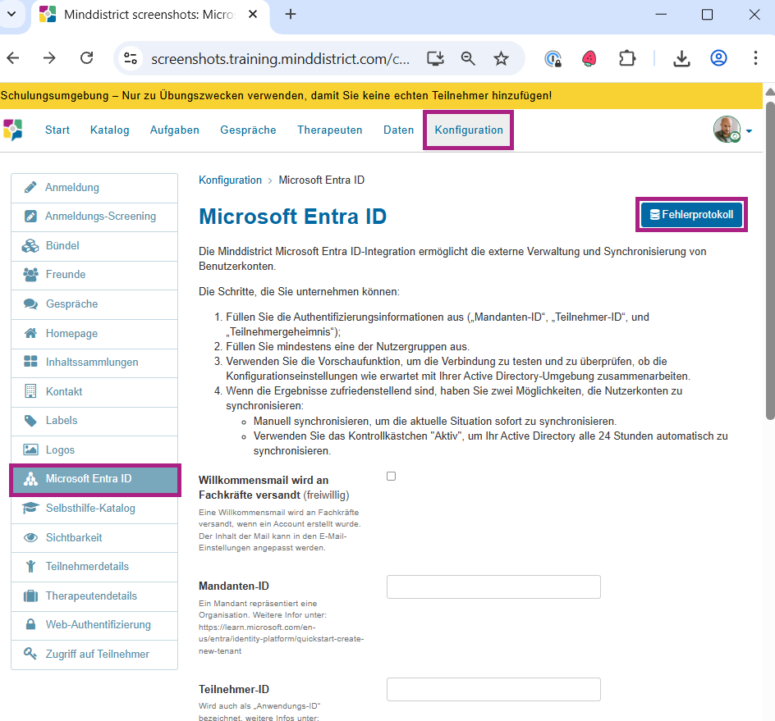Viewport: 775px width, 721px height.
Task: Open a new browser tab
Action: [291, 14]
